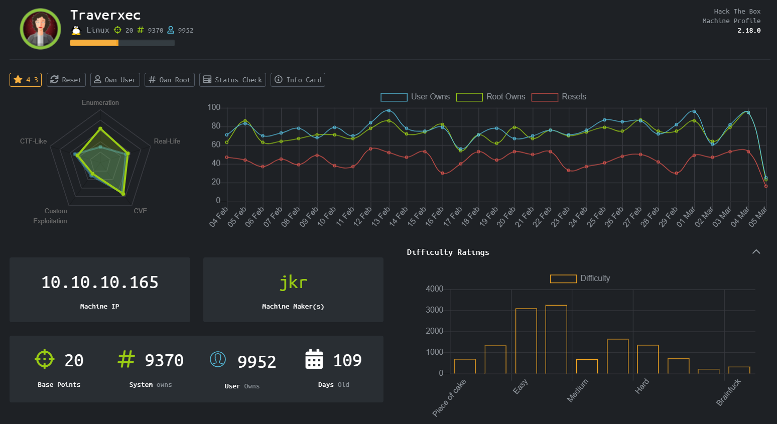Click the Hard axis label

point(642,386)
